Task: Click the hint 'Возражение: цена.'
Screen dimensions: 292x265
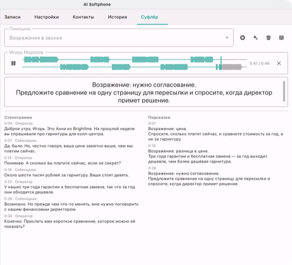Action: (167, 129)
